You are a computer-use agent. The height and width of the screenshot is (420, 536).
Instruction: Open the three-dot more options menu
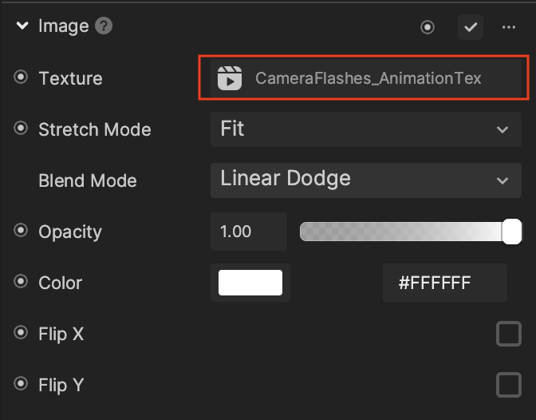[509, 27]
